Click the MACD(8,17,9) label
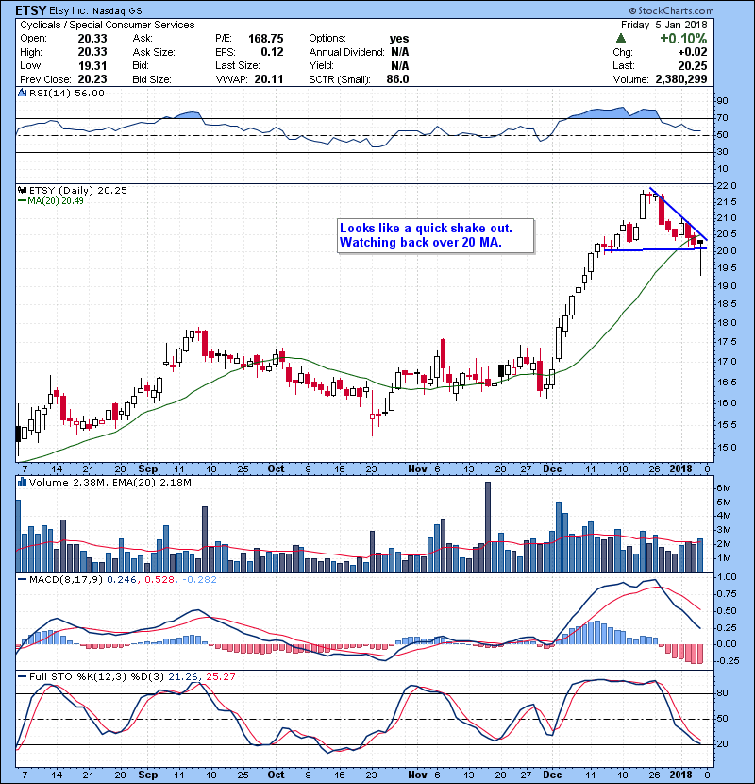Viewport: 755px width, 784px height. pos(66,580)
